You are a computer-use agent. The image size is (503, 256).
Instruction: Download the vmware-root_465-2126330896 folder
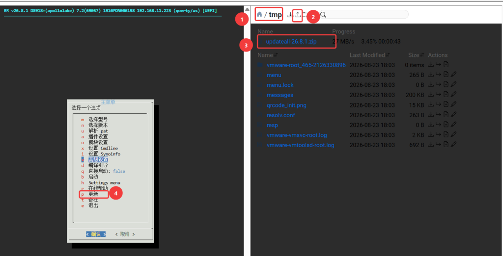click(431, 65)
